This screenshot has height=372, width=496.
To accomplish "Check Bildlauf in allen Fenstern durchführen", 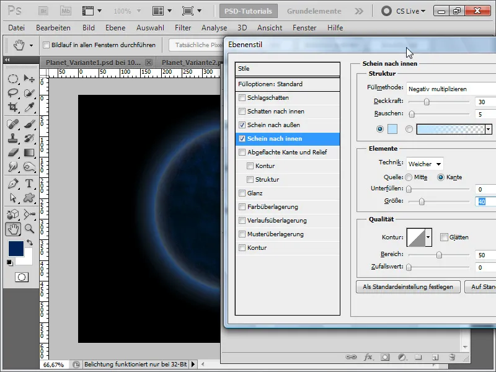I will [x=46, y=45].
